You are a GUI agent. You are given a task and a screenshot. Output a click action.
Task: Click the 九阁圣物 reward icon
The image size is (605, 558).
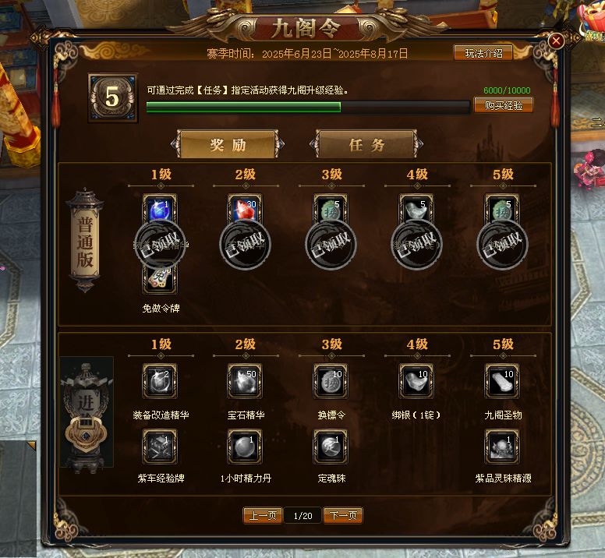coord(502,381)
